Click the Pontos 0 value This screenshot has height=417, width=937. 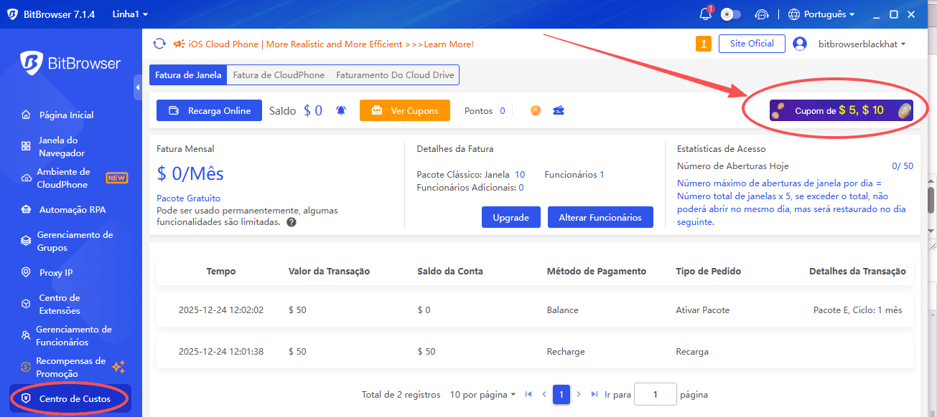[x=502, y=110]
